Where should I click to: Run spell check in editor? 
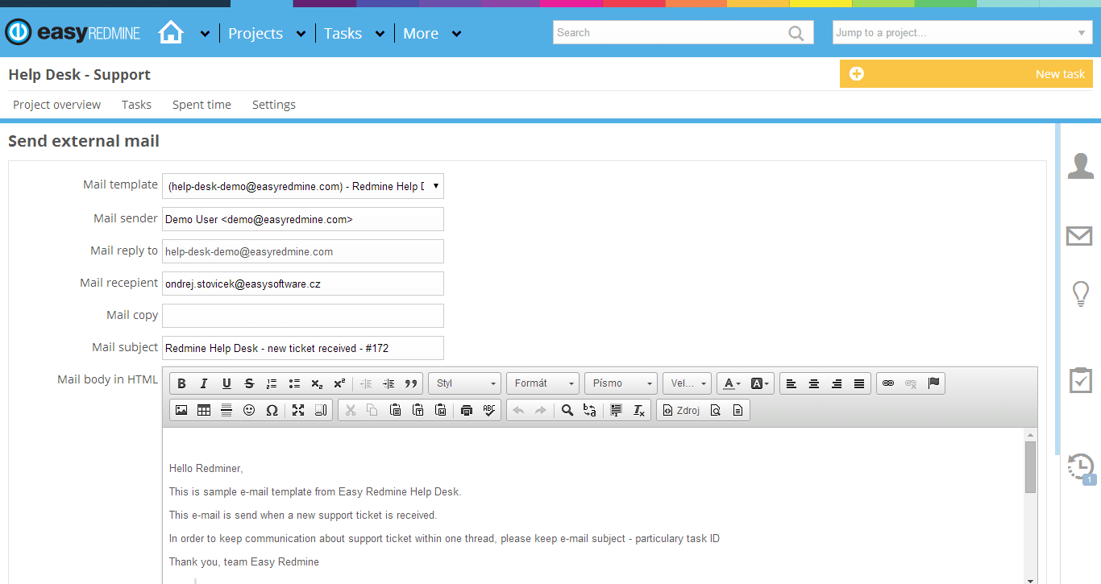489,410
